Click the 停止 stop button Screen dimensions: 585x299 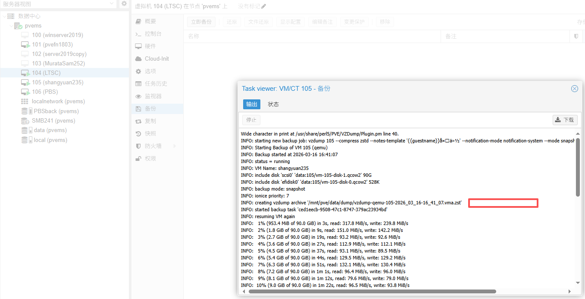[x=251, y=120]
